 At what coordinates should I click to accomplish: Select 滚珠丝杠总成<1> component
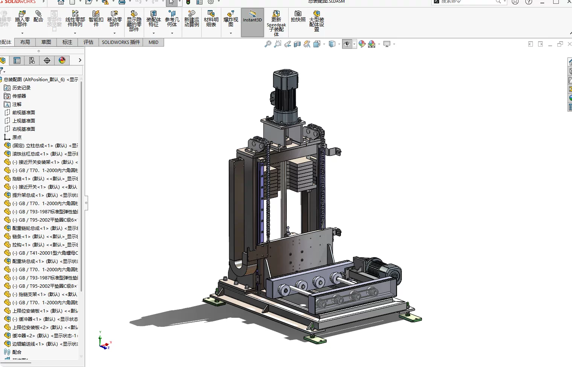41,154
